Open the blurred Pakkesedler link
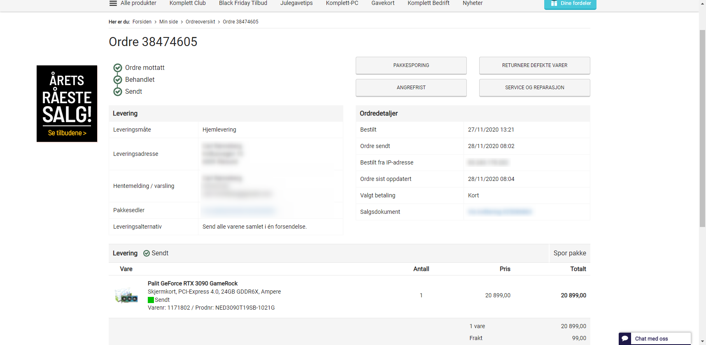This screenshot has width=706, height=345. pos(238,211)
